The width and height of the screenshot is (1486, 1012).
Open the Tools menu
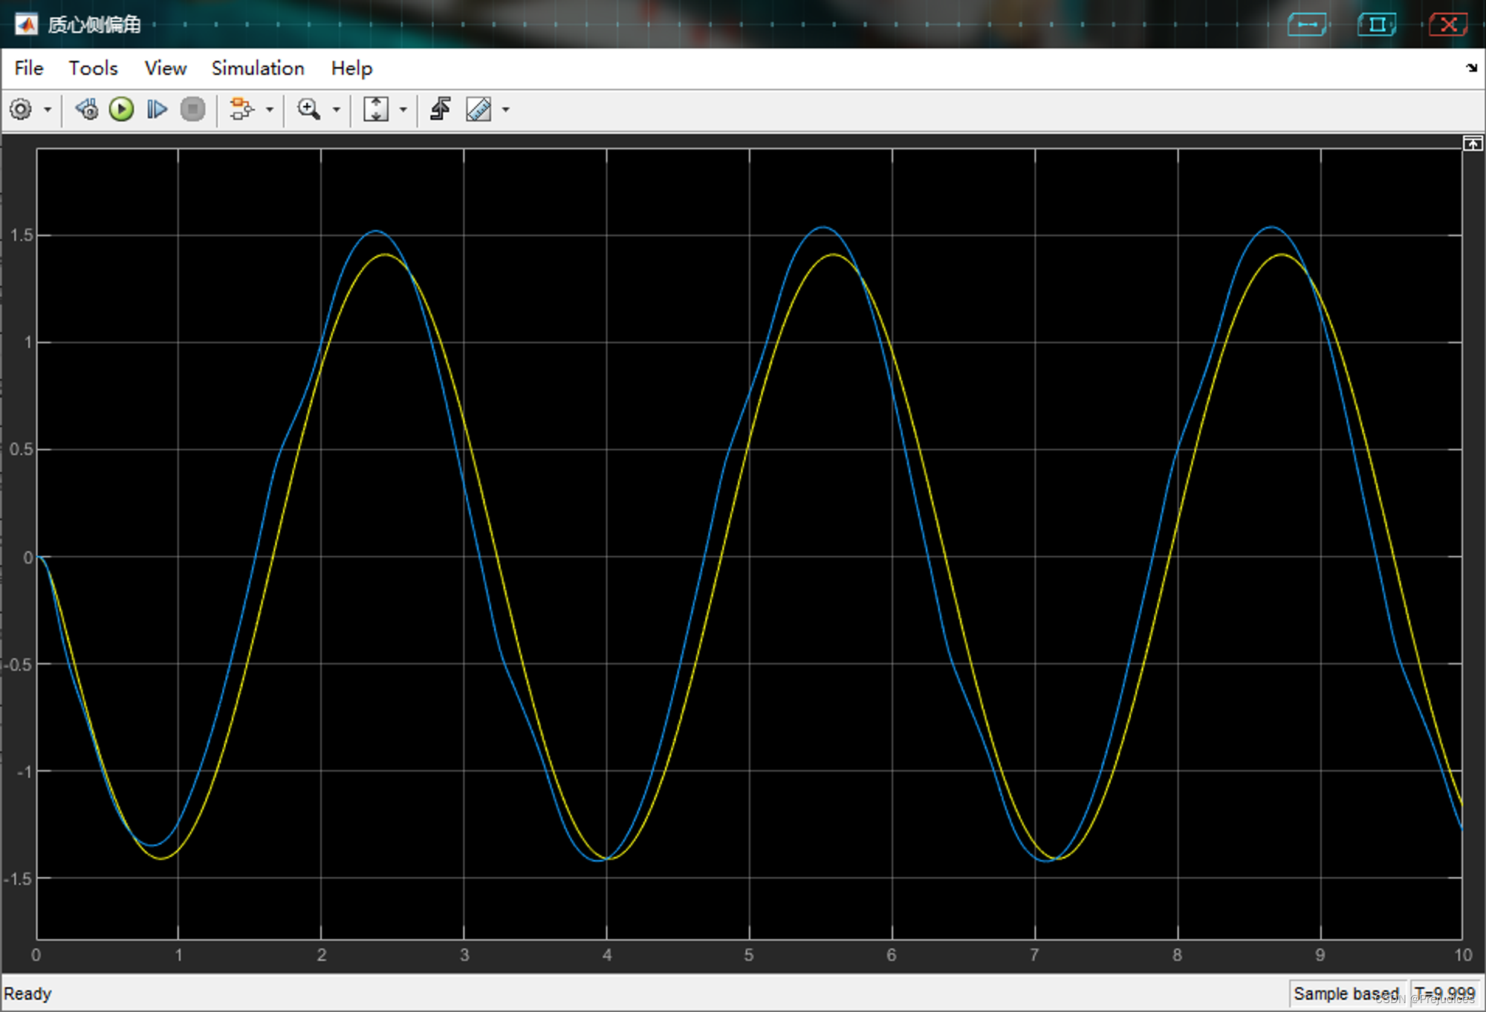93,68
